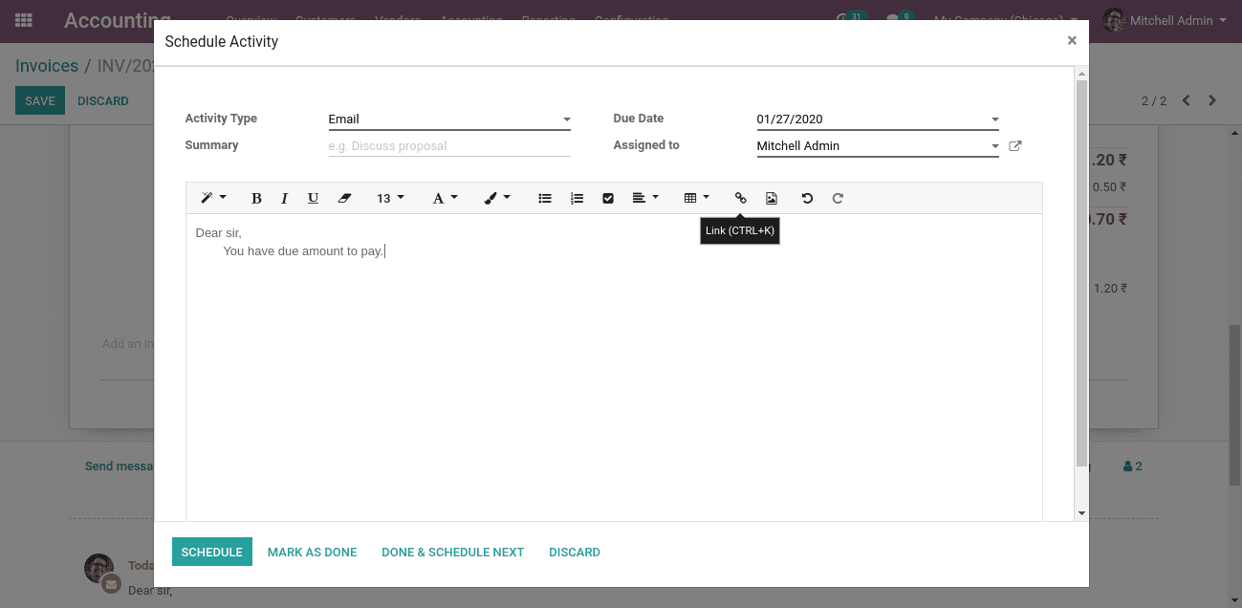The image size is (1242, 608).
Task: Open the My Company (Chicago) switcher
Action: pyautogui.click(x=1006, y=20)
